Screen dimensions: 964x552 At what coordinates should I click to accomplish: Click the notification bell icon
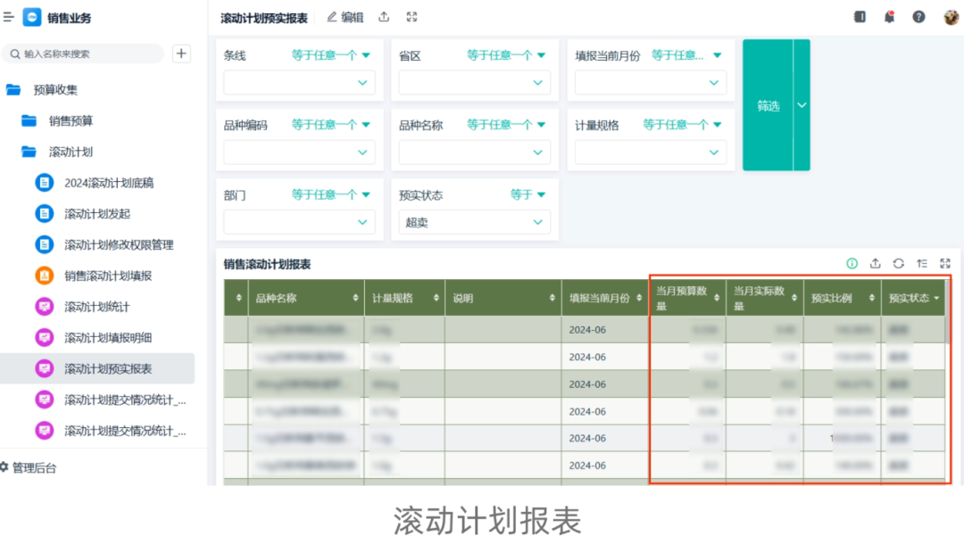pyautogui.click(x=889, y=17)
